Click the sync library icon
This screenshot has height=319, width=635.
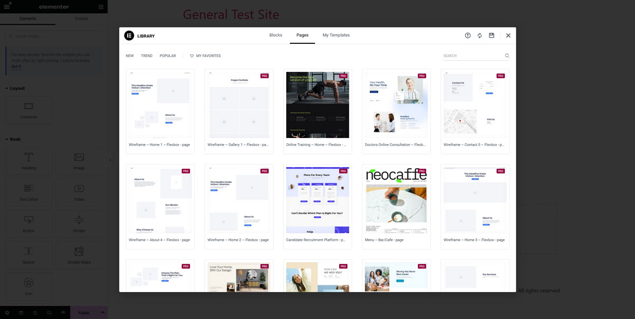(479, 35)
